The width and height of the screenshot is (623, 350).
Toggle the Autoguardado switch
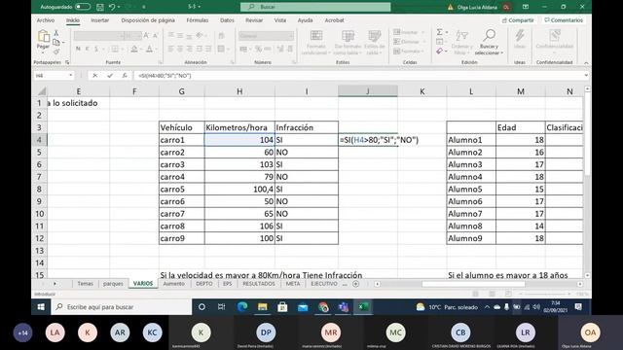tap(82, 7)
